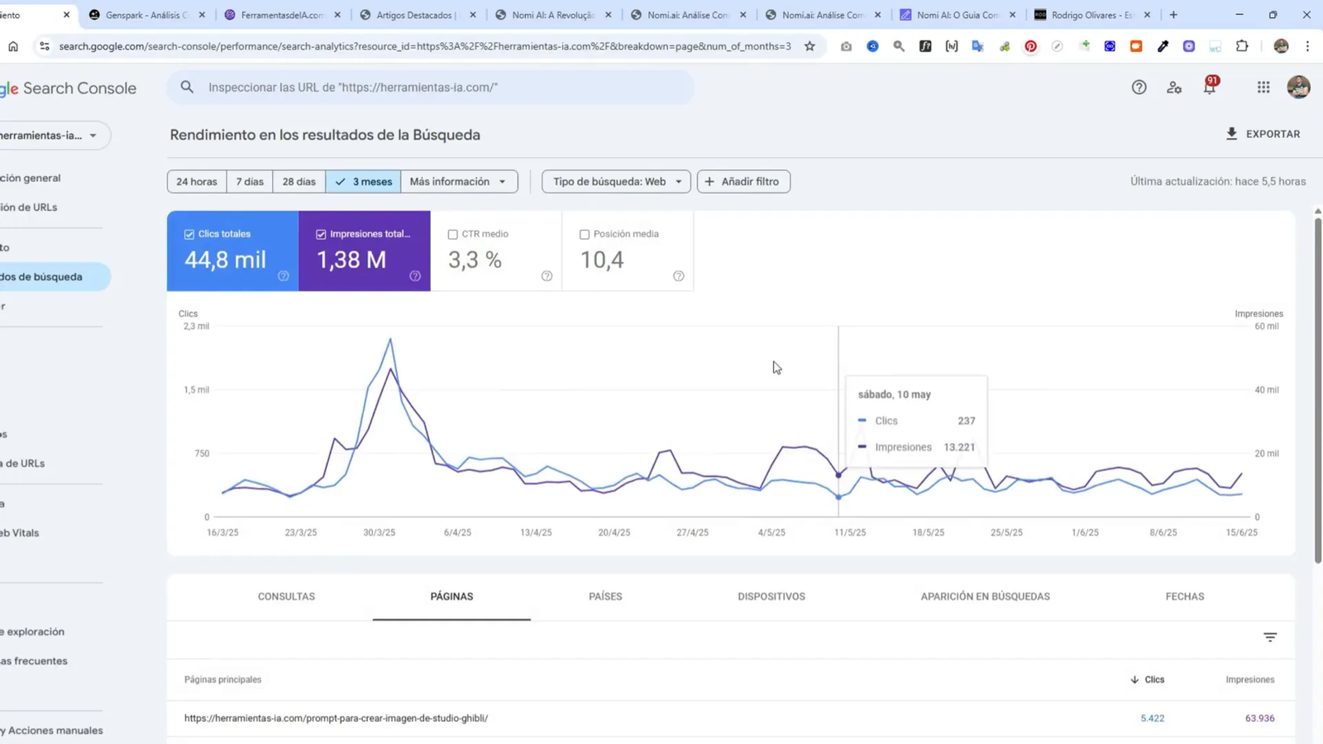Open the user settings gear icon
This screenshot has height=744, width=1323.
click(1174, 87)
